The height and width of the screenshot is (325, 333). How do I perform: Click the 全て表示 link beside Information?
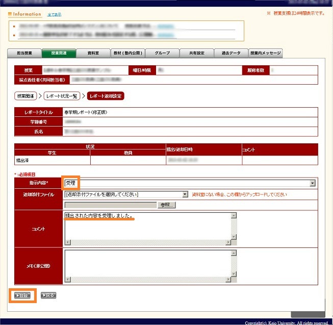pos(54,14)
